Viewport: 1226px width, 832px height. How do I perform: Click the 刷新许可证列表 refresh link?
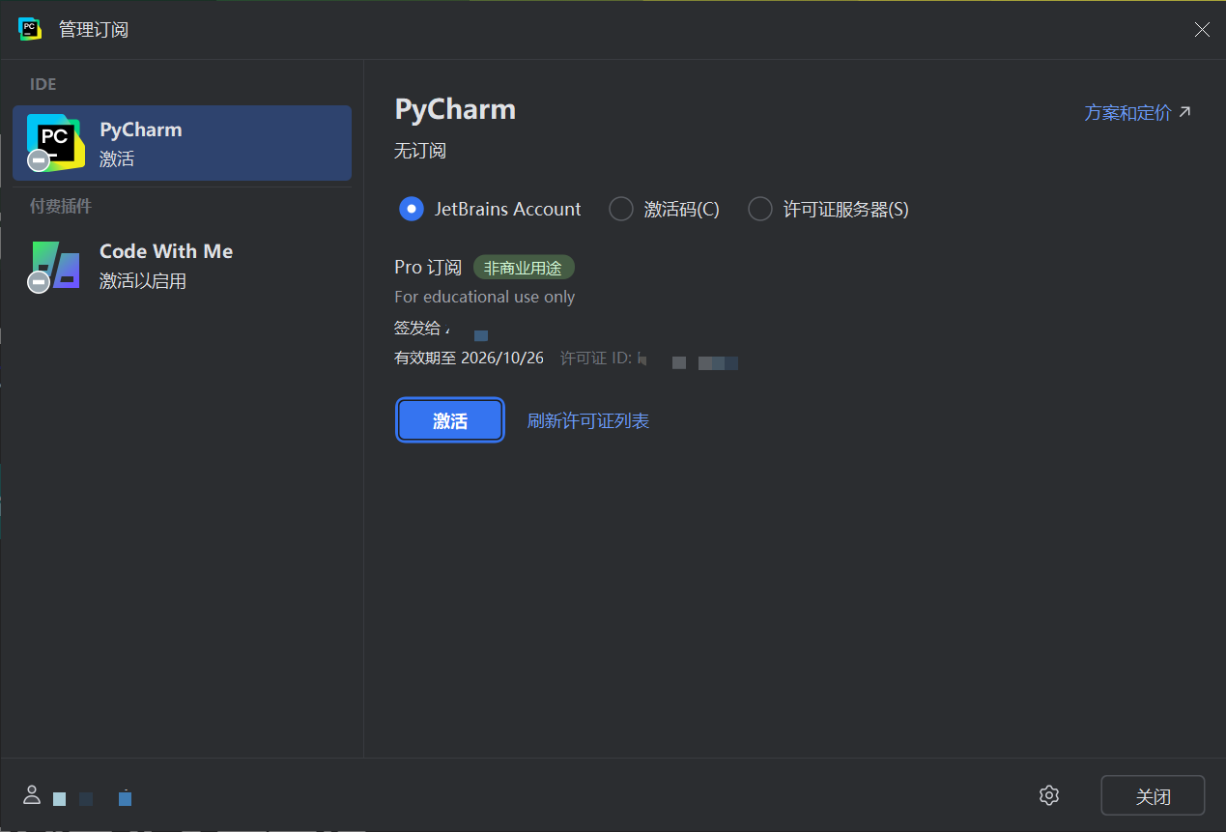pyautogui.click(x=588, y=420)
